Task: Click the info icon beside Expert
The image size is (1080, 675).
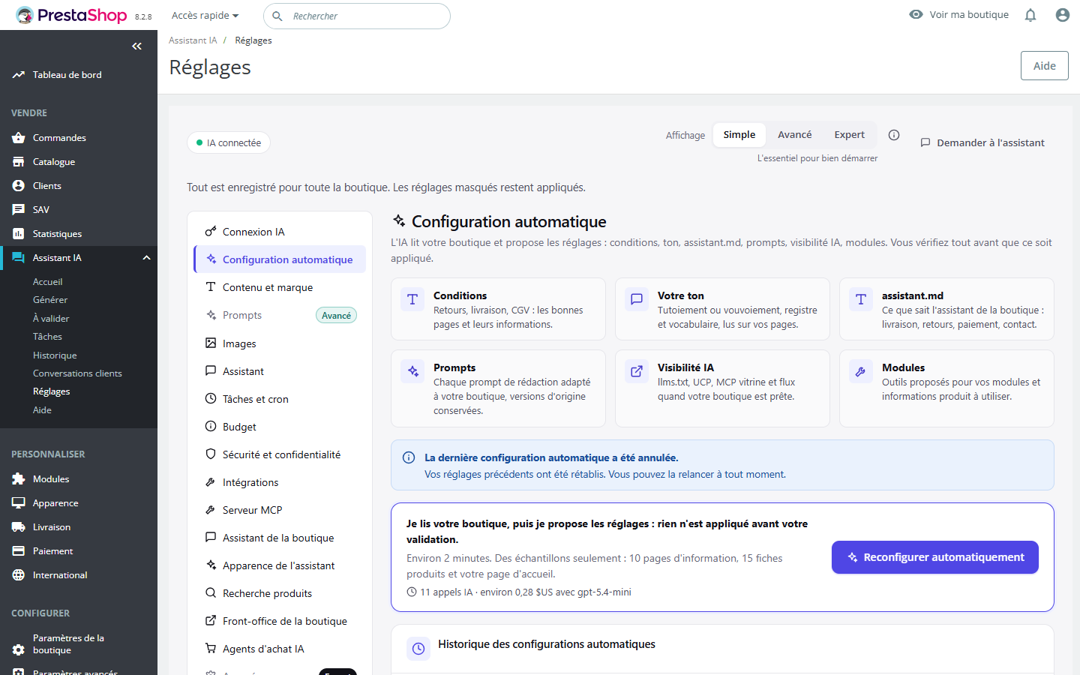Action: [894, 135]
